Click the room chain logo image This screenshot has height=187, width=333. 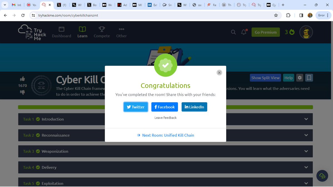[42, 85]
